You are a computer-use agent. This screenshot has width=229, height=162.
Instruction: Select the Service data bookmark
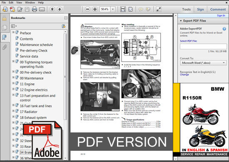pyautogui.click(x=29, y=56)
